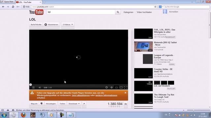Open the LoL auf Deutsch playlist
Screen dimensions: 211x118
[162, 86]
